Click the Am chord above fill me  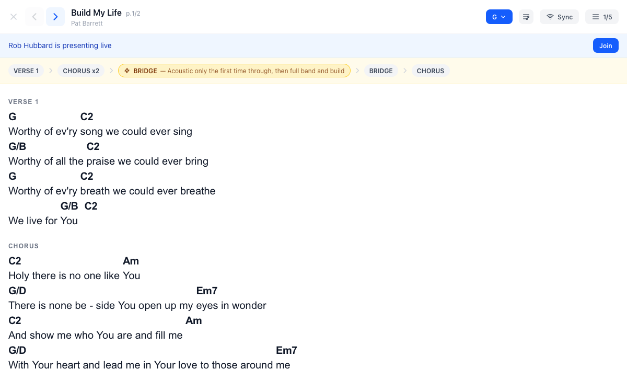[193, 320]
